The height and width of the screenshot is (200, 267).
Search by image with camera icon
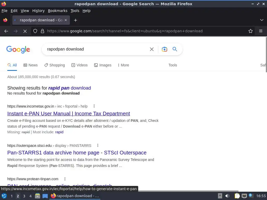[164, 49]
